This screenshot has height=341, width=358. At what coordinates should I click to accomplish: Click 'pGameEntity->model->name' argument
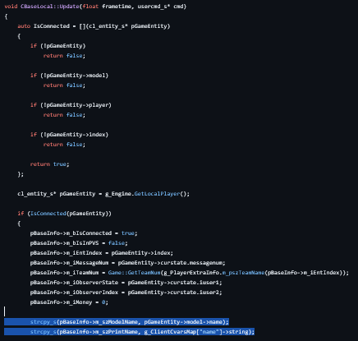click(183, 322)
